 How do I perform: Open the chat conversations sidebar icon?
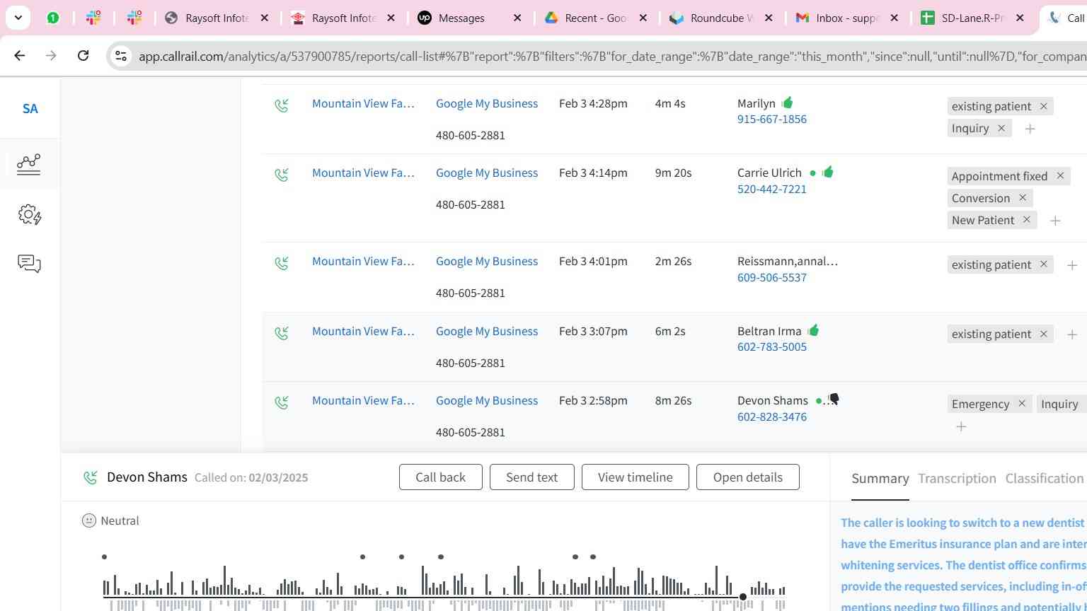pos(29,264)
